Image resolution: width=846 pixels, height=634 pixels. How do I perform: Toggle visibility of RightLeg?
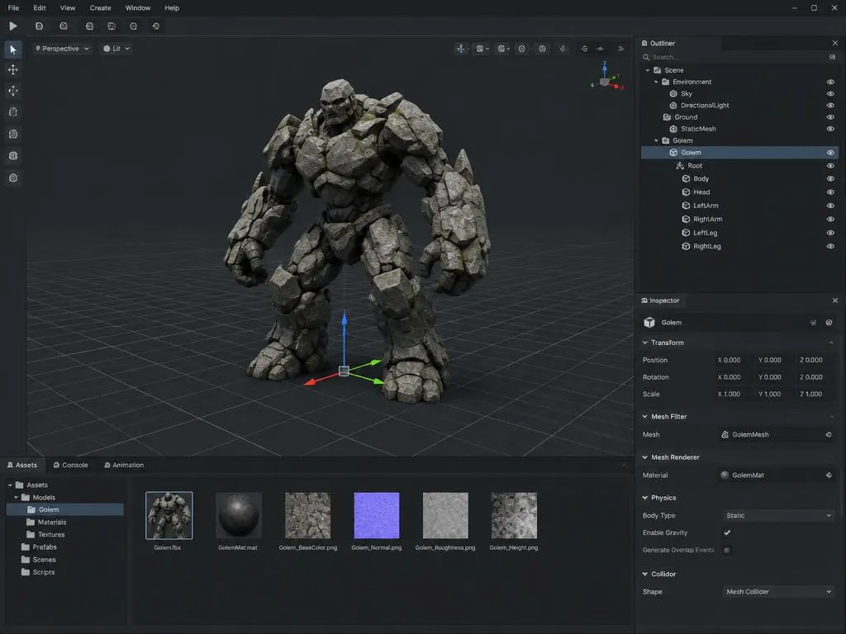coord(830,246)
